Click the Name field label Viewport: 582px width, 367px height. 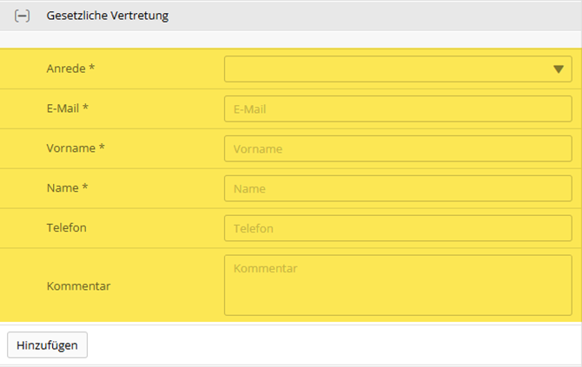[63, 188]
